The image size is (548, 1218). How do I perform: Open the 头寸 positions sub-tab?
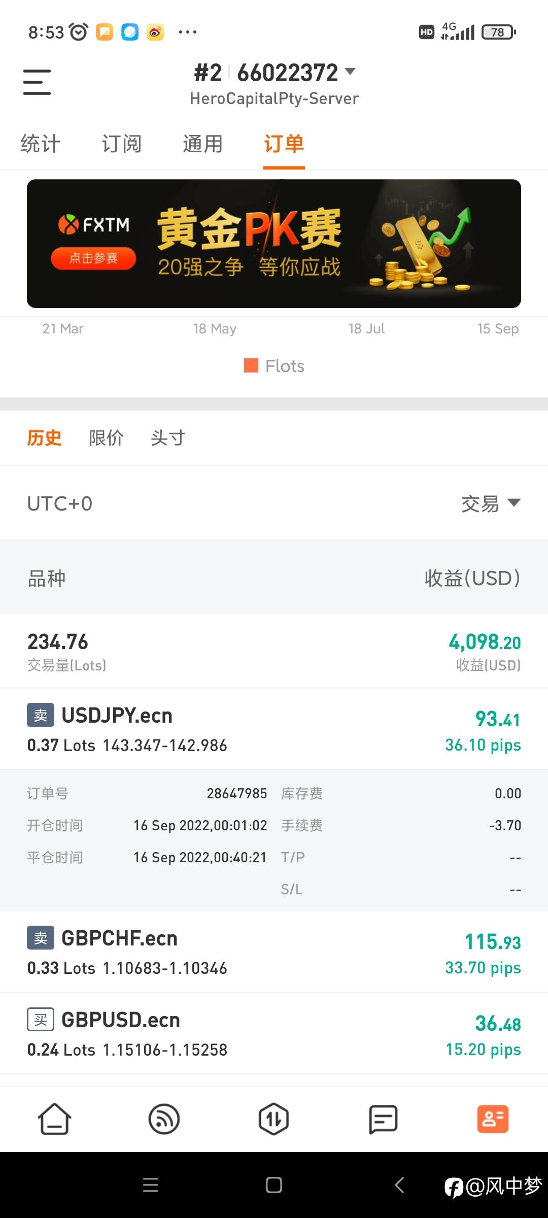(x=168, y=437)
